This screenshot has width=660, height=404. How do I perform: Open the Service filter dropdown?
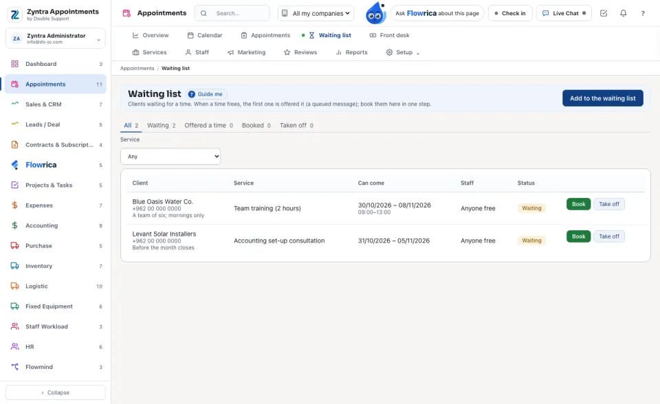170,156
